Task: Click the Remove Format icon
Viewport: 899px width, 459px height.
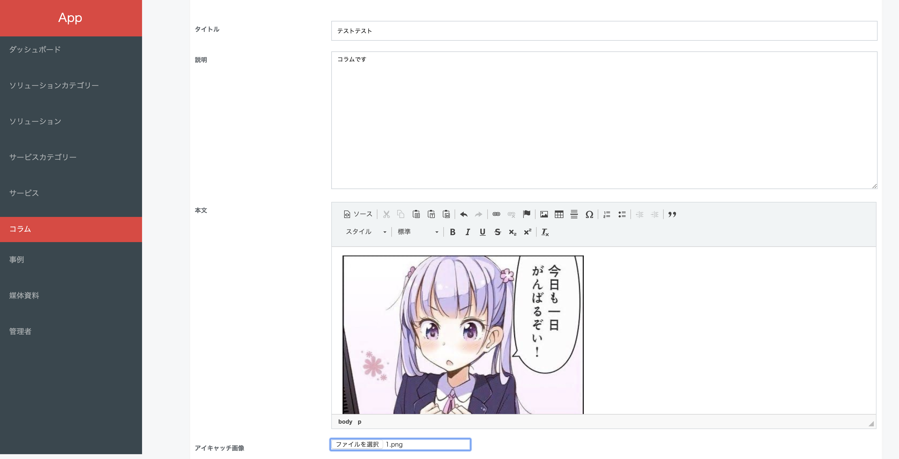Action: pos(545,232)
